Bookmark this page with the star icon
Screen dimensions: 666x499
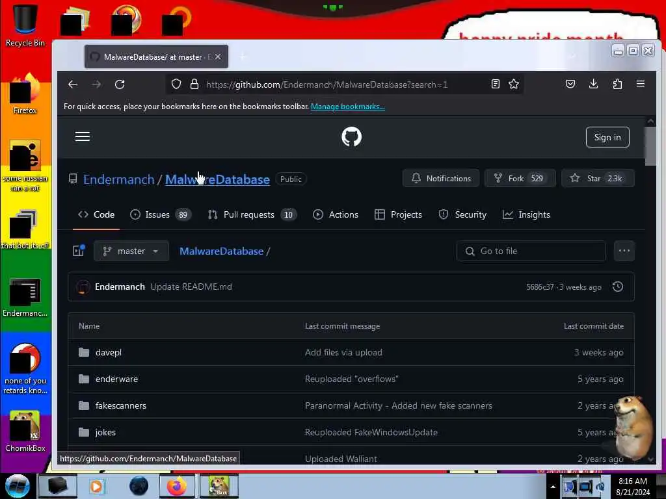(x=514, y=84)
